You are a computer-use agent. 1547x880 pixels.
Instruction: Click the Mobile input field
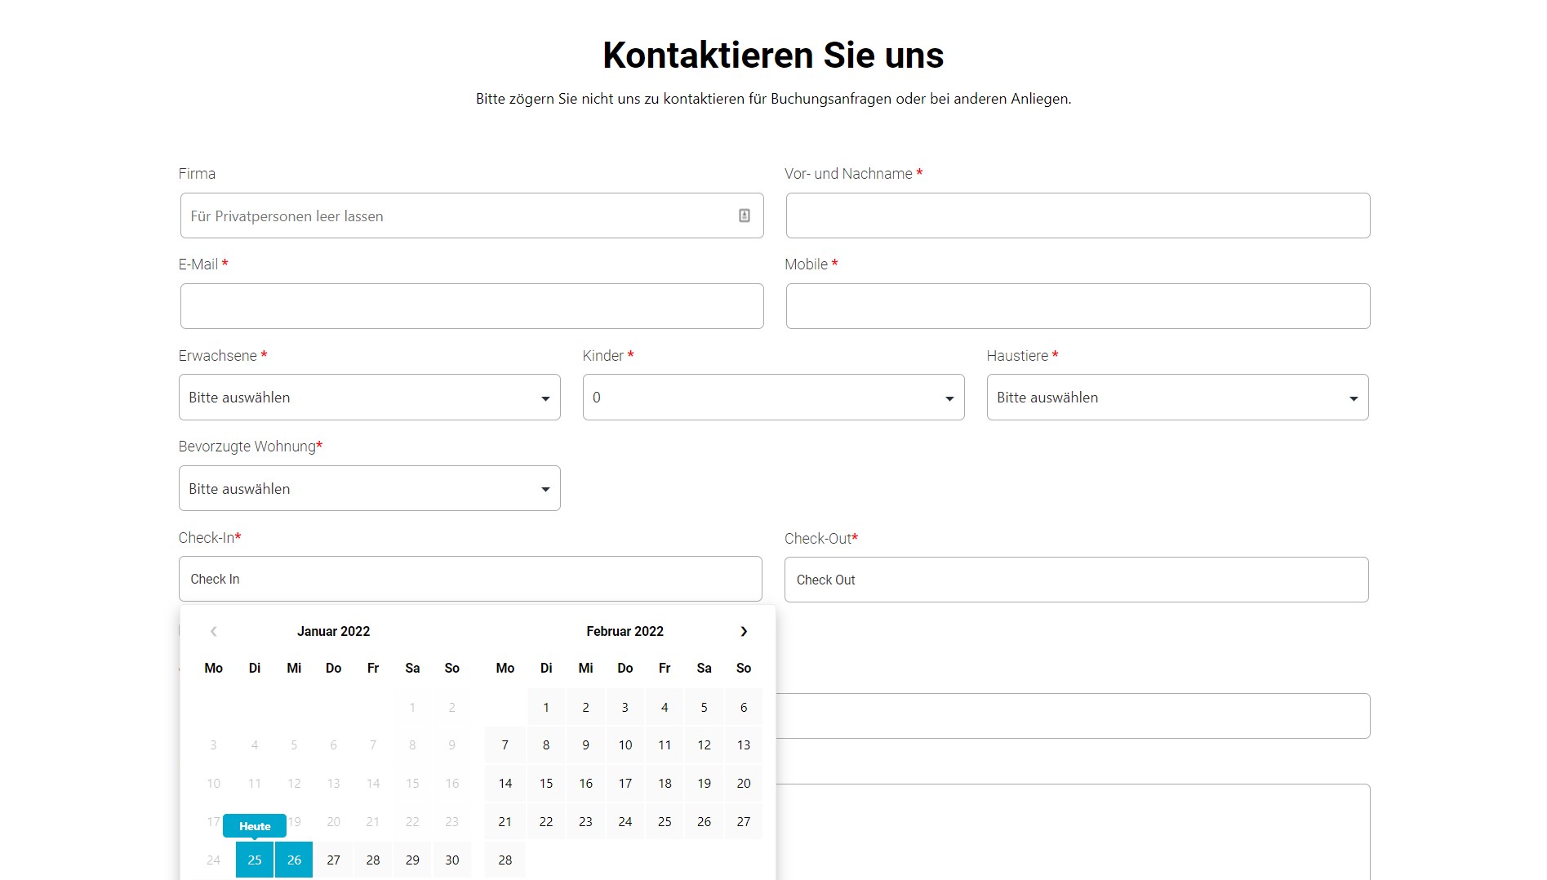pos(1077,306)
